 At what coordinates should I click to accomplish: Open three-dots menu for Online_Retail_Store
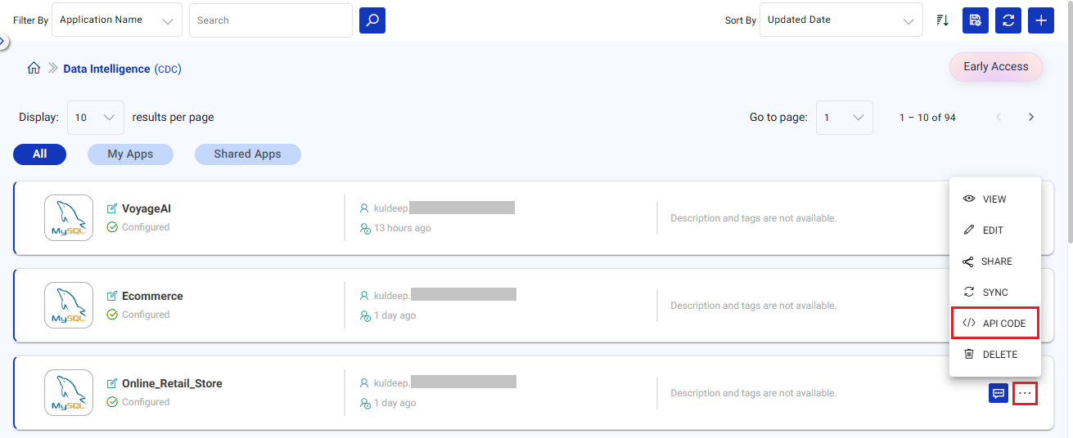[x=1026, y=393]
